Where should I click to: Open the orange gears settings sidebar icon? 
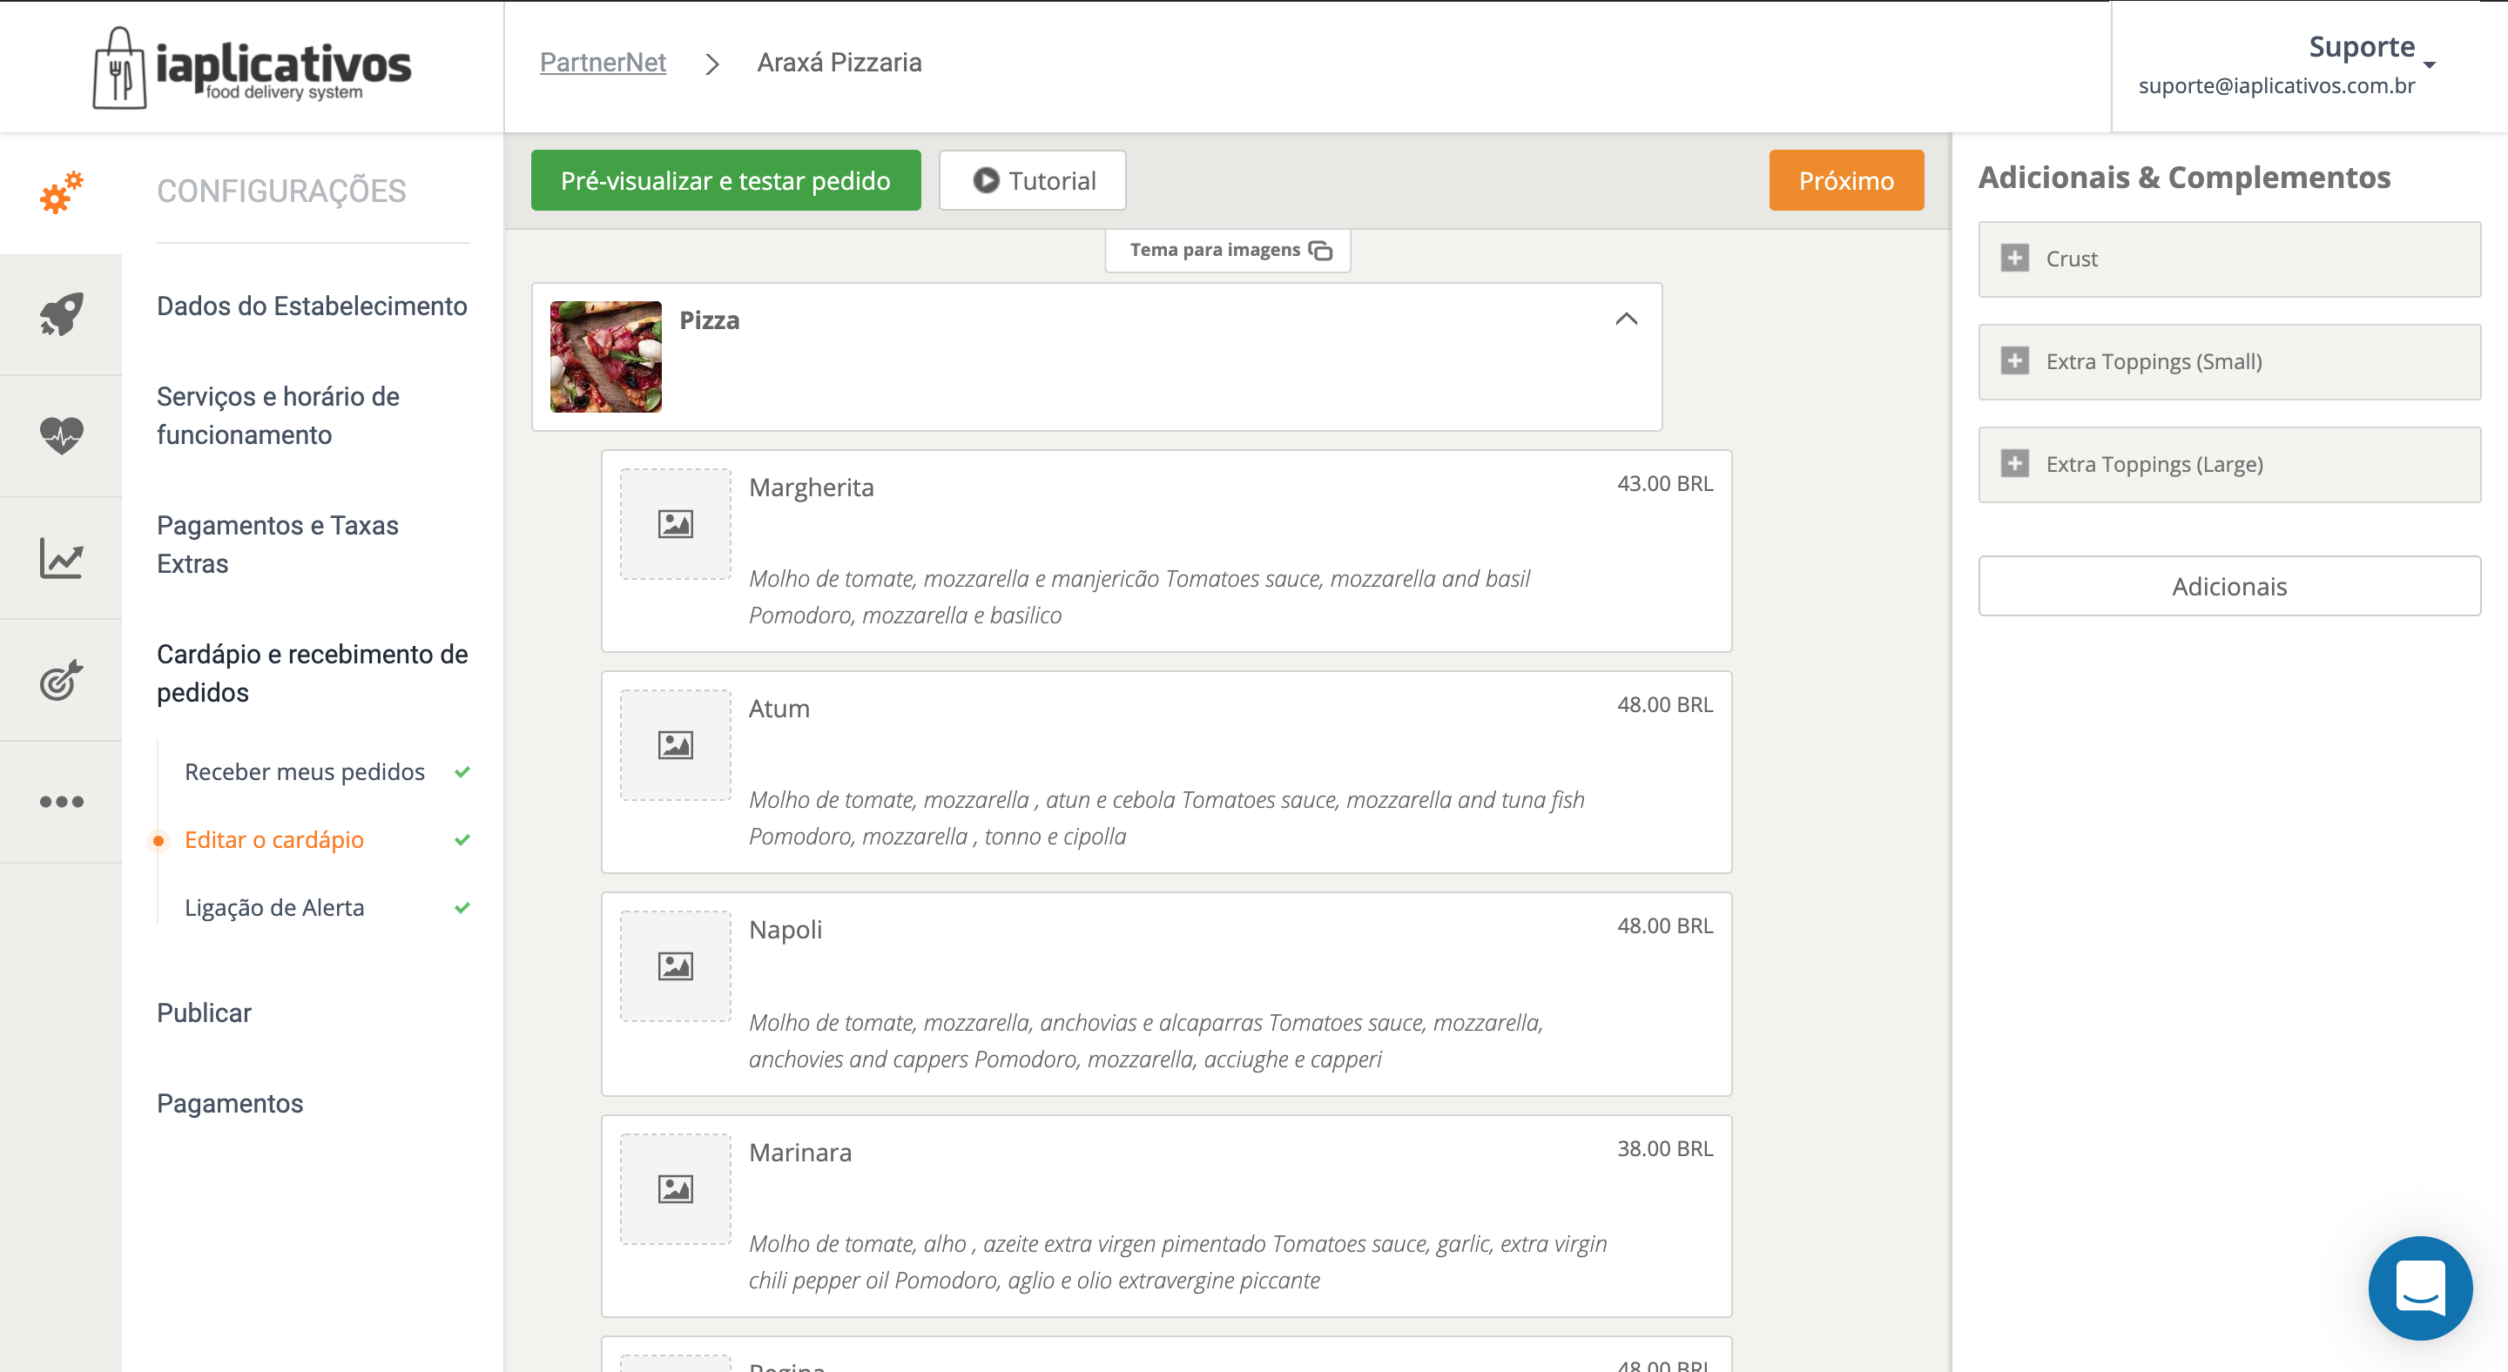tap(61, 192)
